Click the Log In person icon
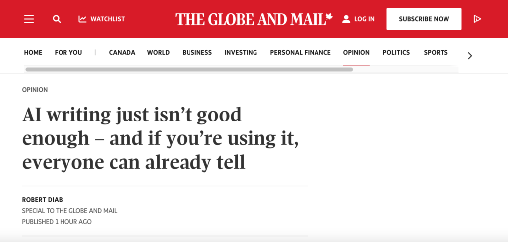 point(346,19)
